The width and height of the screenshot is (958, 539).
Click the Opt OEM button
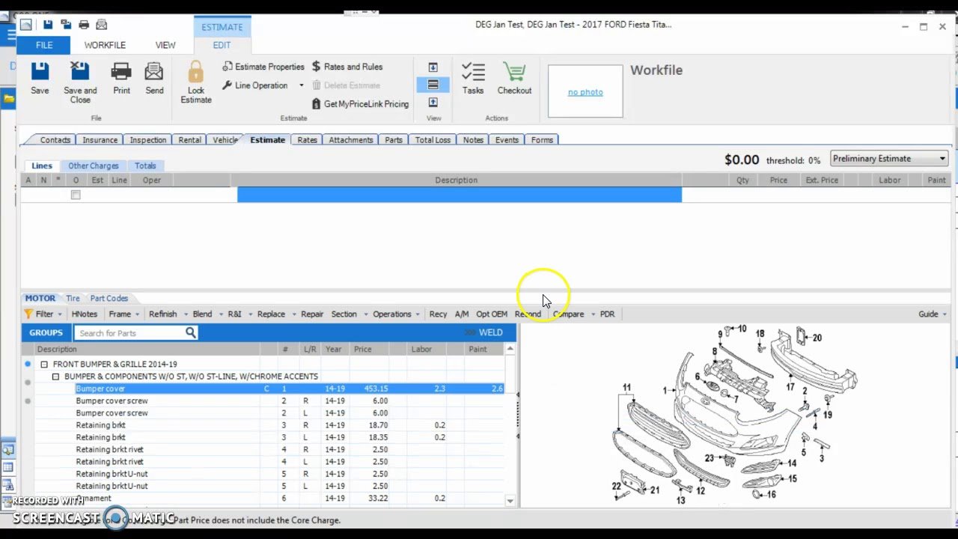[x=492, y=314]
